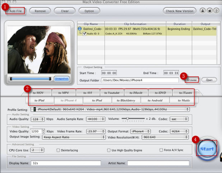
Task: Click the Output column header
Action: (x=205, y=24)
